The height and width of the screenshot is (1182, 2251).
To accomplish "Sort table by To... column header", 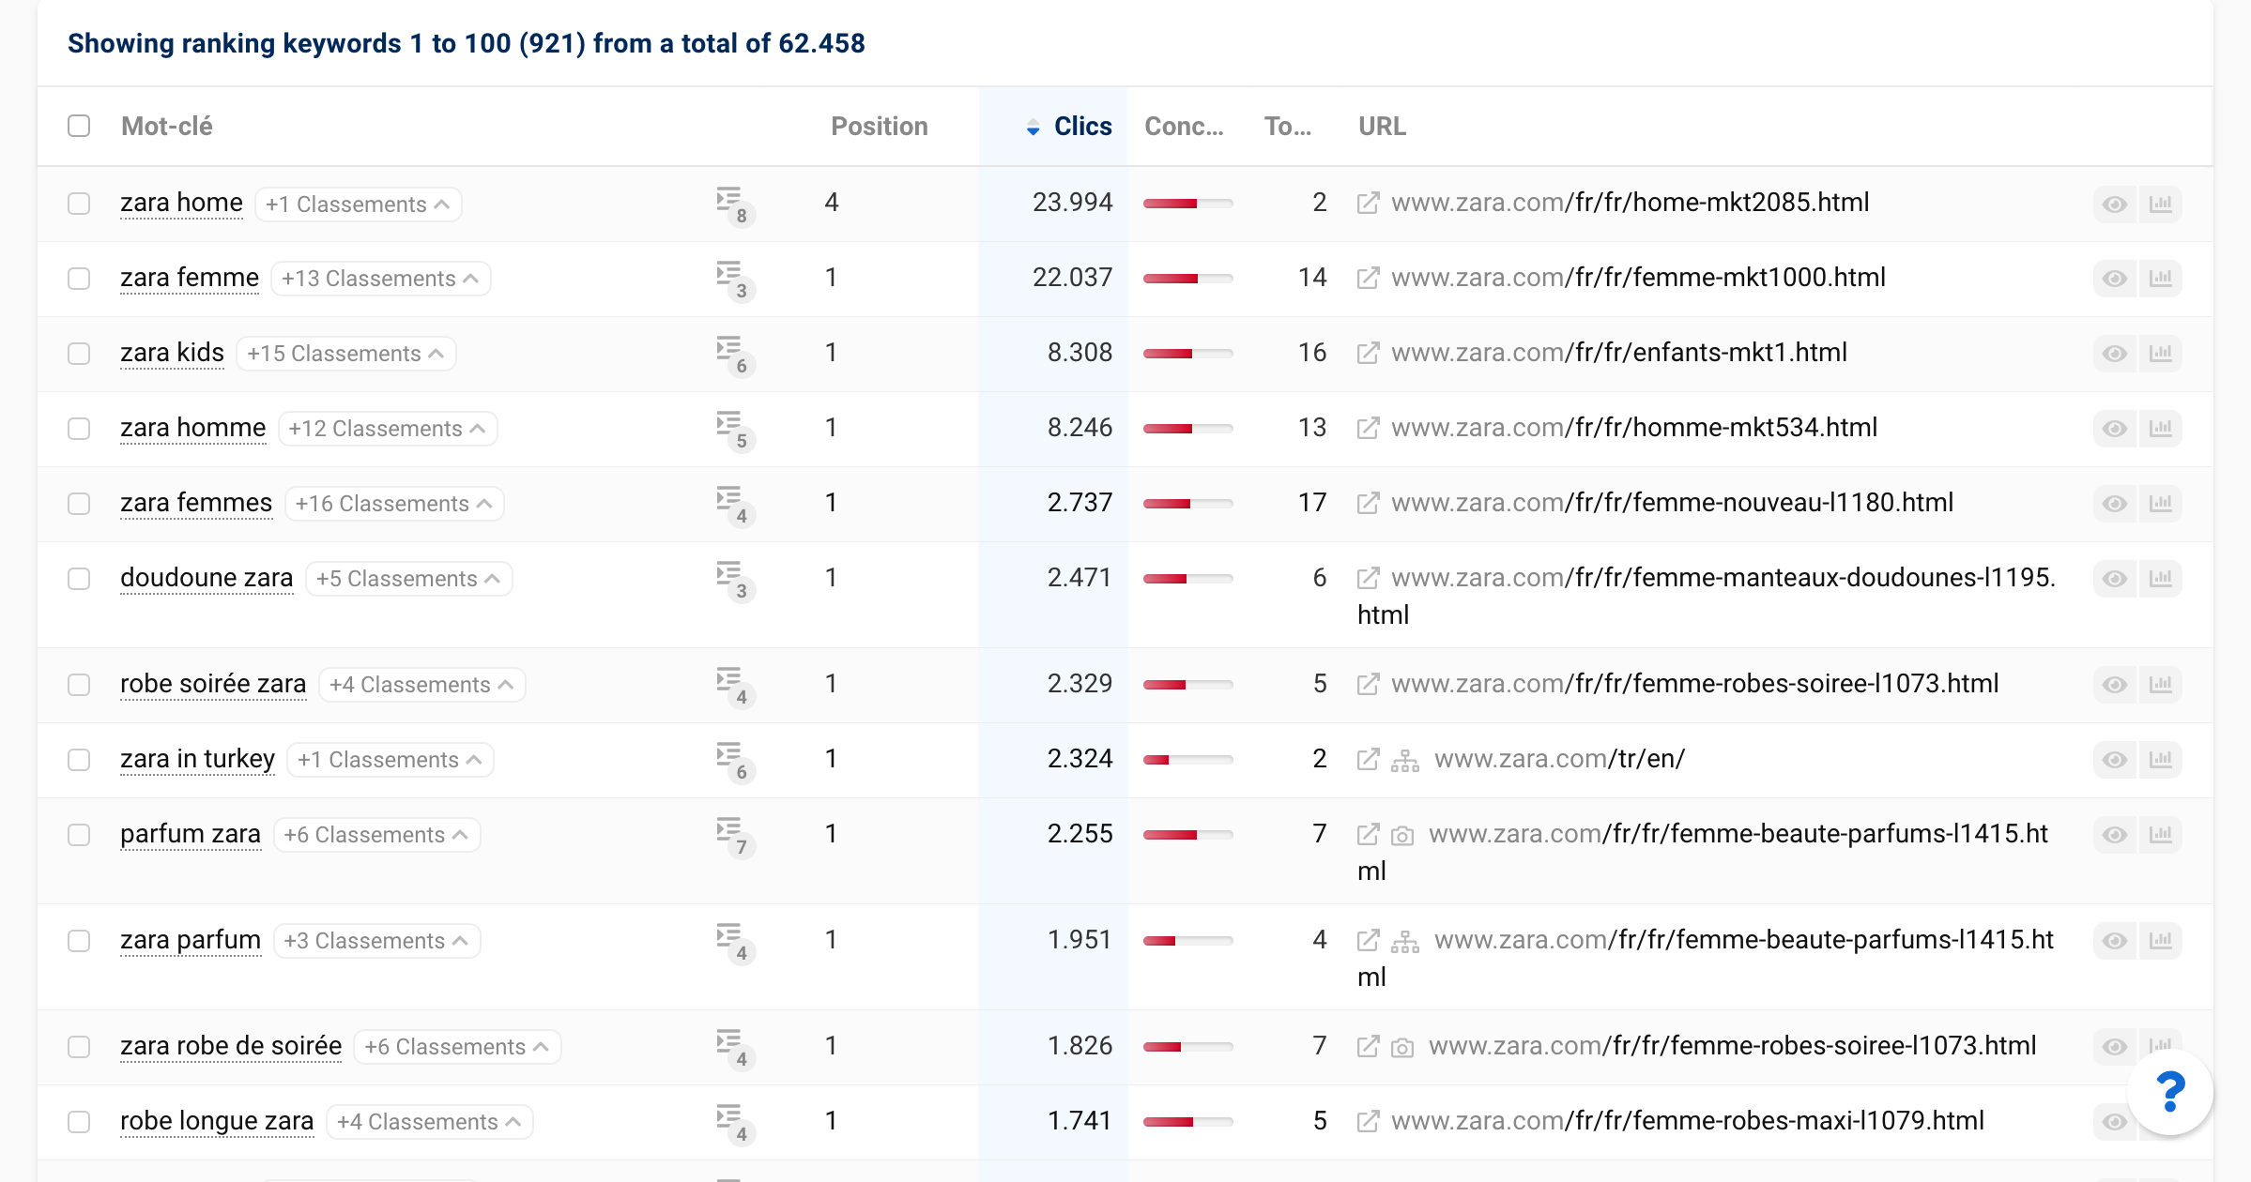I will tap(1287, 127).
